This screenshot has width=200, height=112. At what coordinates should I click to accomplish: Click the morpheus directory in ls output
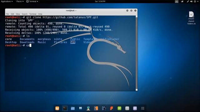click(44, 39)
